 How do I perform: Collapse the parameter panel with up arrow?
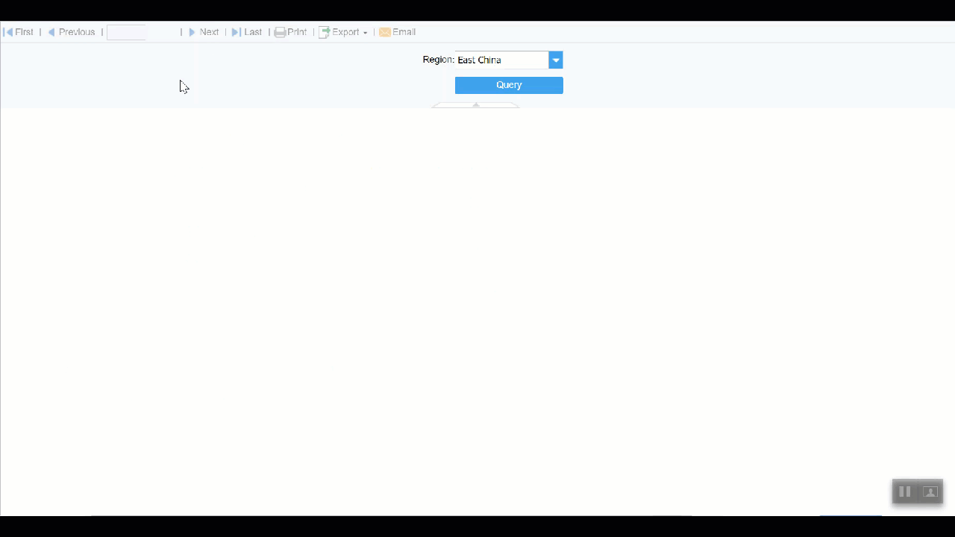(476, 105)
